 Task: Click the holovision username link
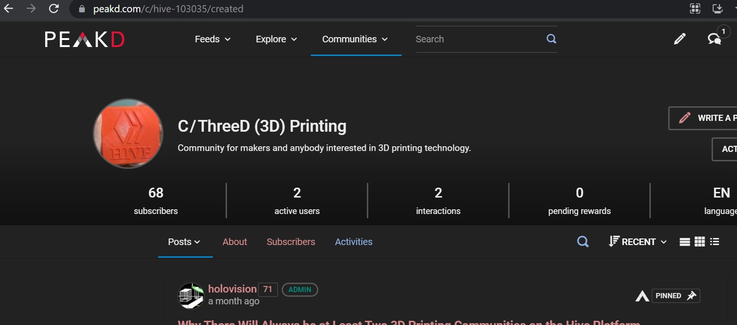tap(232, 289)
